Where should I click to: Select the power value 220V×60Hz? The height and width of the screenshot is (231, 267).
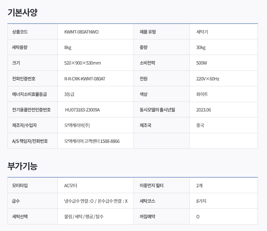click(208, 79)
